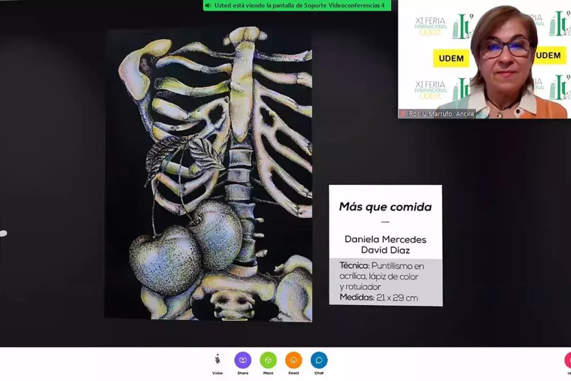Click the partially visible red icon at right

[568, 360]
